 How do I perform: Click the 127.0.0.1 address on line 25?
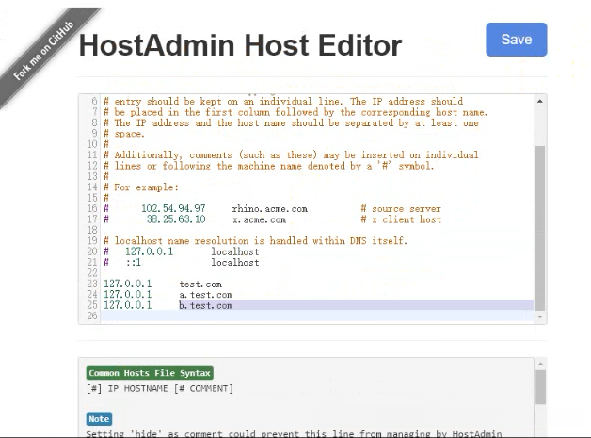coord(127,305)
